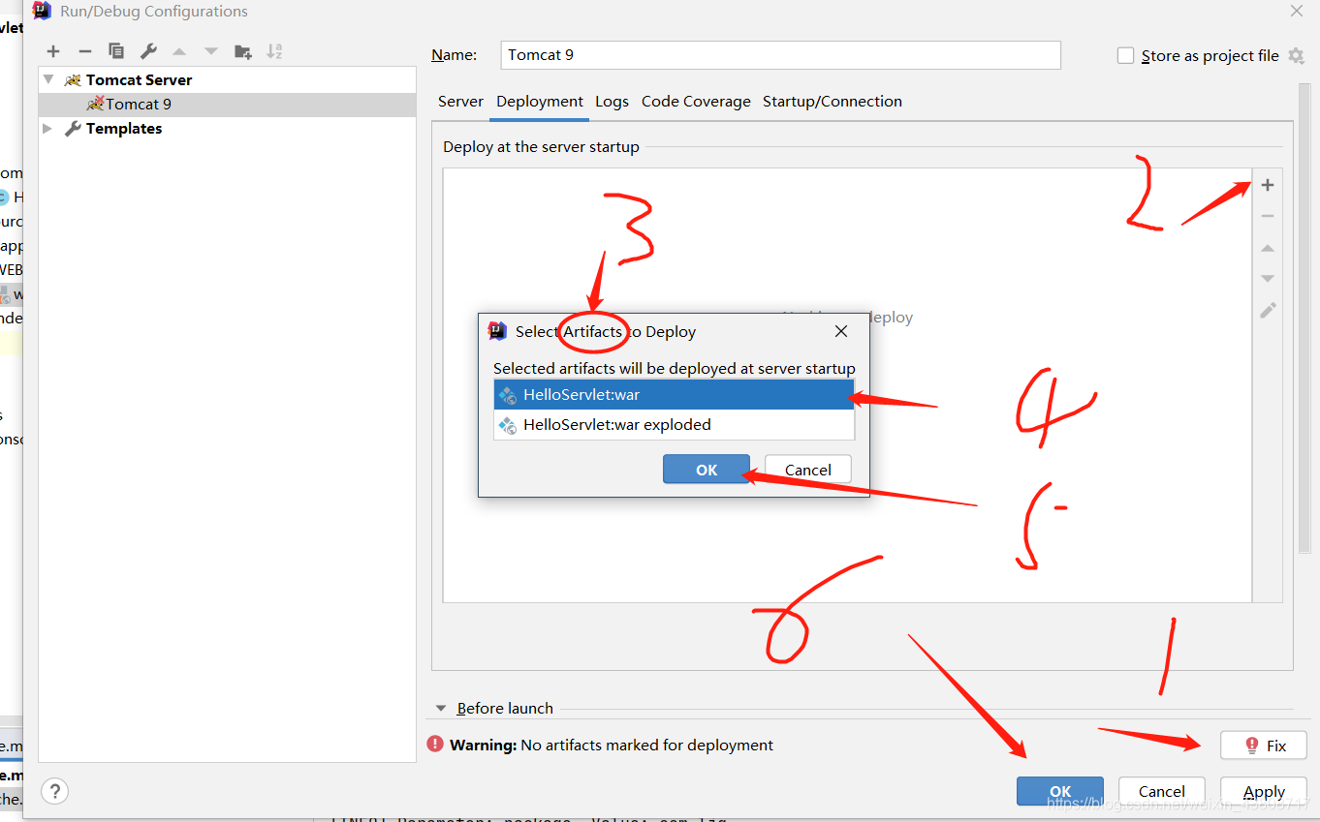
Task: Close the Run/Debug Configurations window
Action: (1297, 11)
